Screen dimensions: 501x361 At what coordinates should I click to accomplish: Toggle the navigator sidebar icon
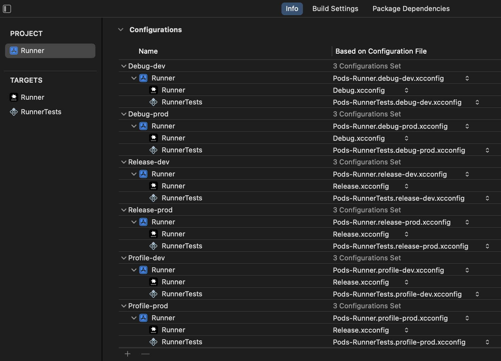point(7,9)
